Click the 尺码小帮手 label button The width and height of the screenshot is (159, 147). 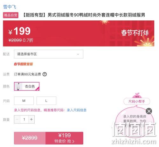click(x=137, y=101)
